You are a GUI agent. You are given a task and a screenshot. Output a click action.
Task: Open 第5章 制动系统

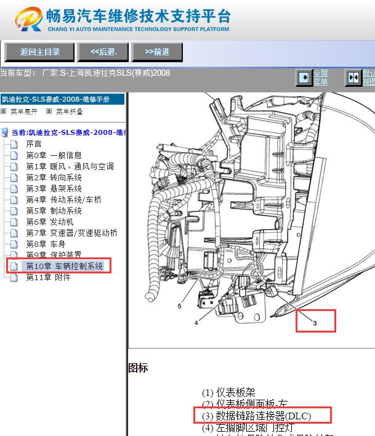[54, 211]
